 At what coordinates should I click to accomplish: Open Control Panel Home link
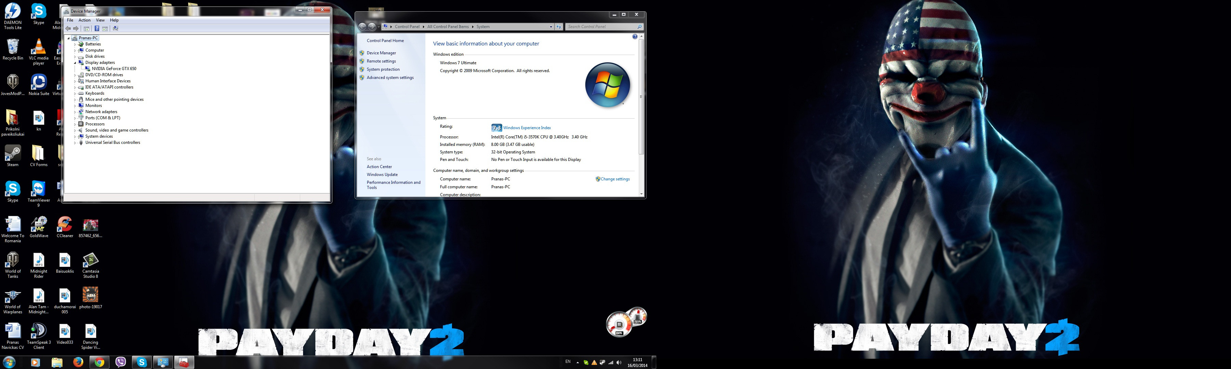point(385,41)
